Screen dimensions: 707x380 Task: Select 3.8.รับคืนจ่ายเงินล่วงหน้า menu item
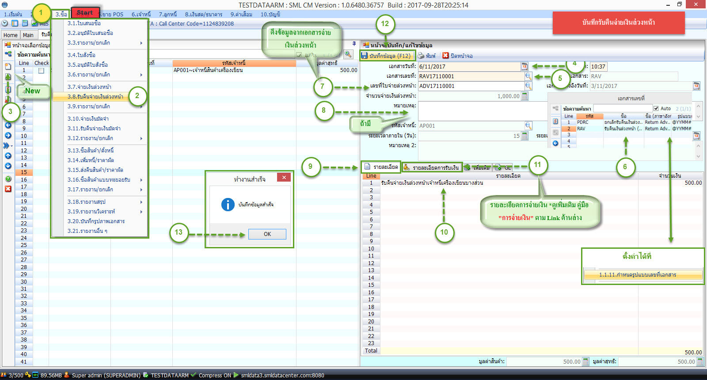[x=95, y=96]
